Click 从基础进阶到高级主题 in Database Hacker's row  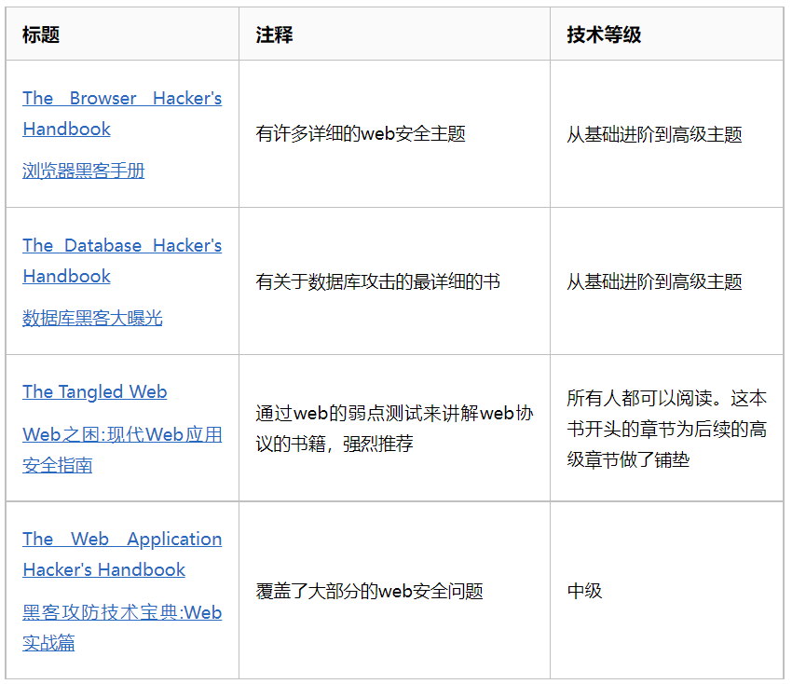click(654, 281)
